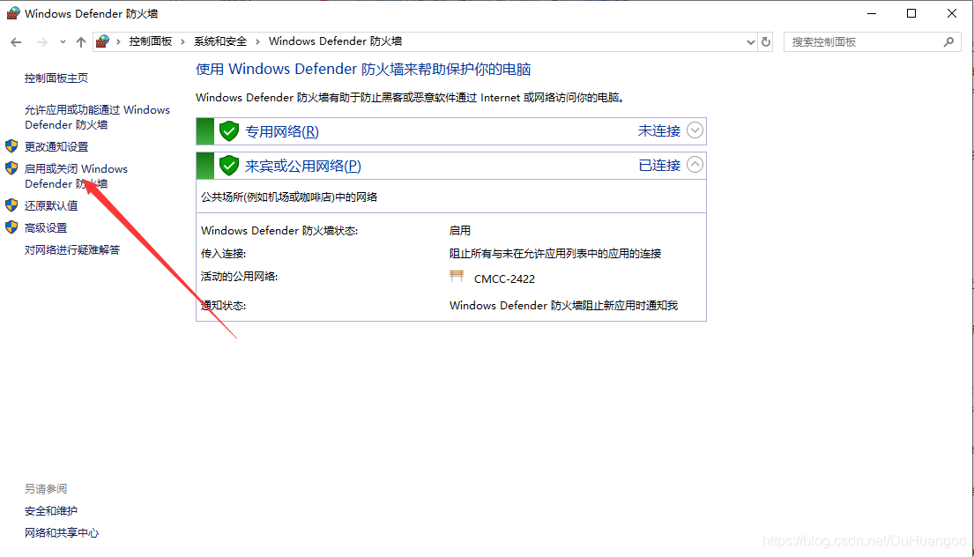Image resolution: width=974 pixels, height=557 pixels.
Task: Click the firewall icon in the address bar
Action: 102,41
